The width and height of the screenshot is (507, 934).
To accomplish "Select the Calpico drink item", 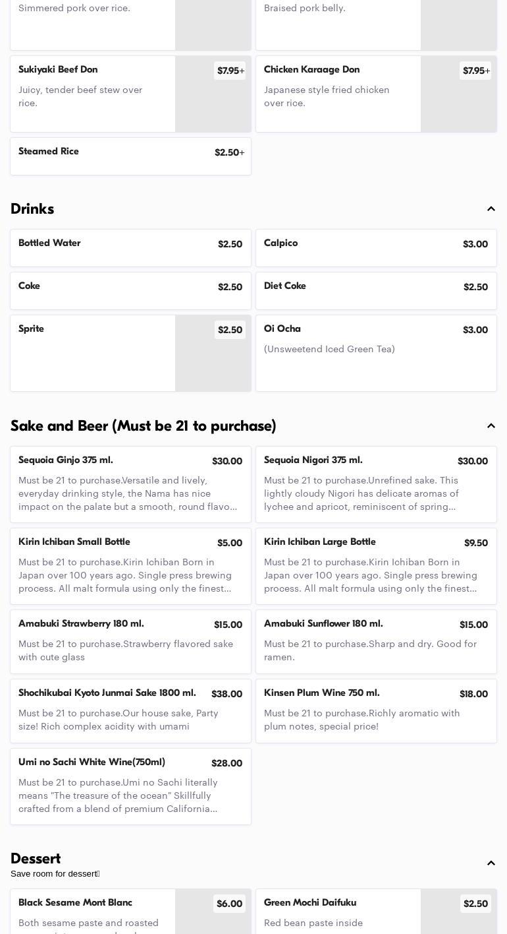I will point(376,248).
